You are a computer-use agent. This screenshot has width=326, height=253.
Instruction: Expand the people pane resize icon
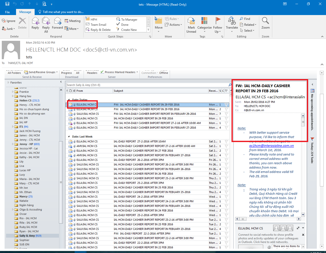[x=298, y=228]
